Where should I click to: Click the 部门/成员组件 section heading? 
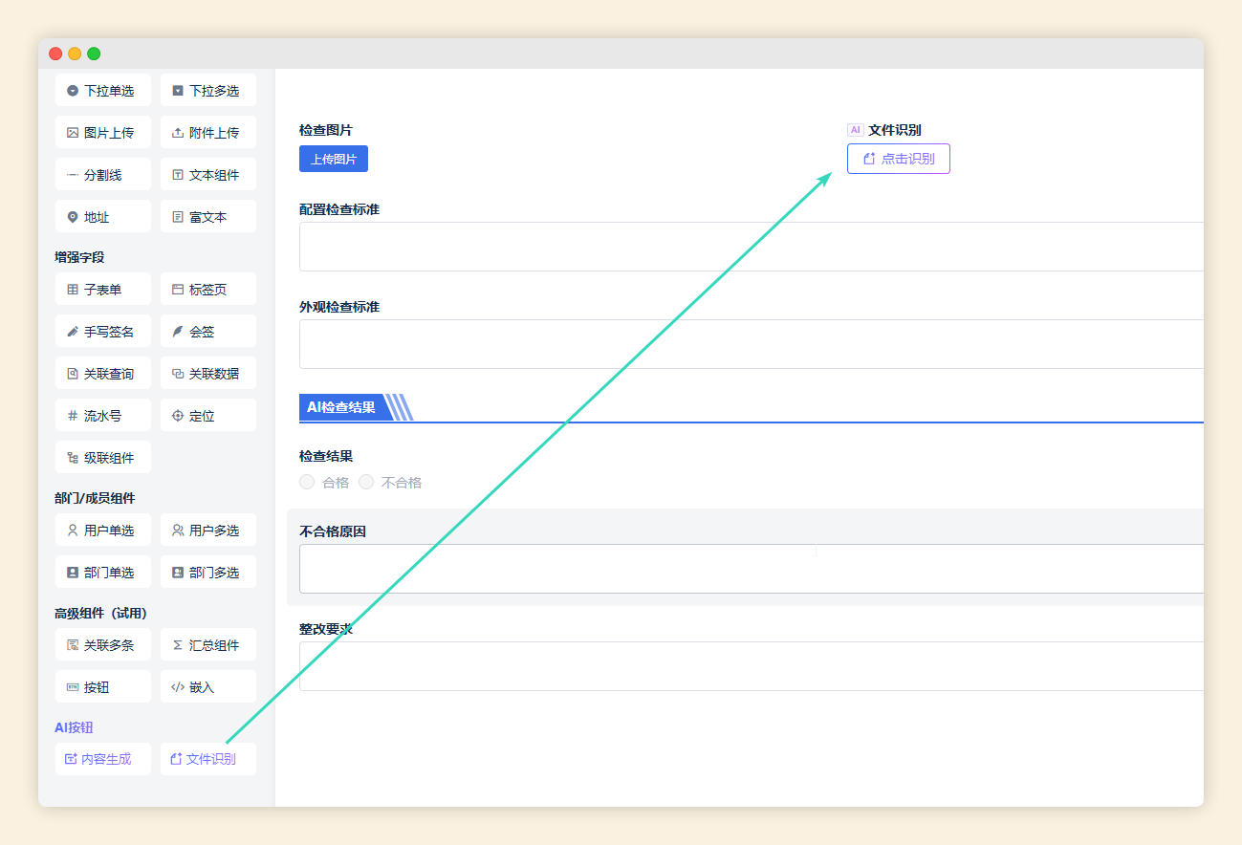tap(95, 498)
